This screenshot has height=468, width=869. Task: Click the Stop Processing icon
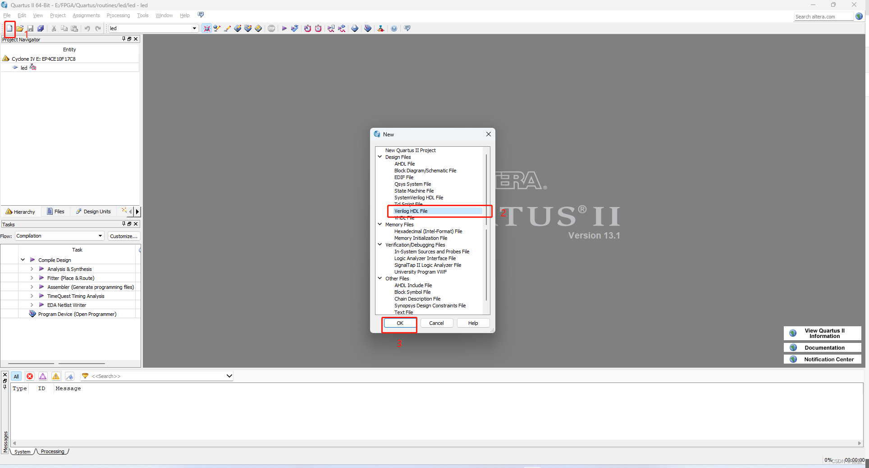pos(271,28)
